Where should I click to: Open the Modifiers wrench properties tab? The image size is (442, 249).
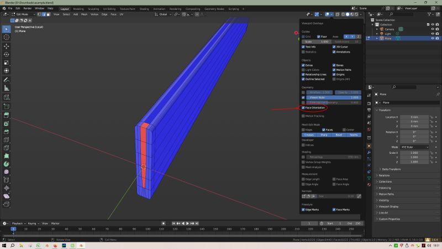(369, 153)
